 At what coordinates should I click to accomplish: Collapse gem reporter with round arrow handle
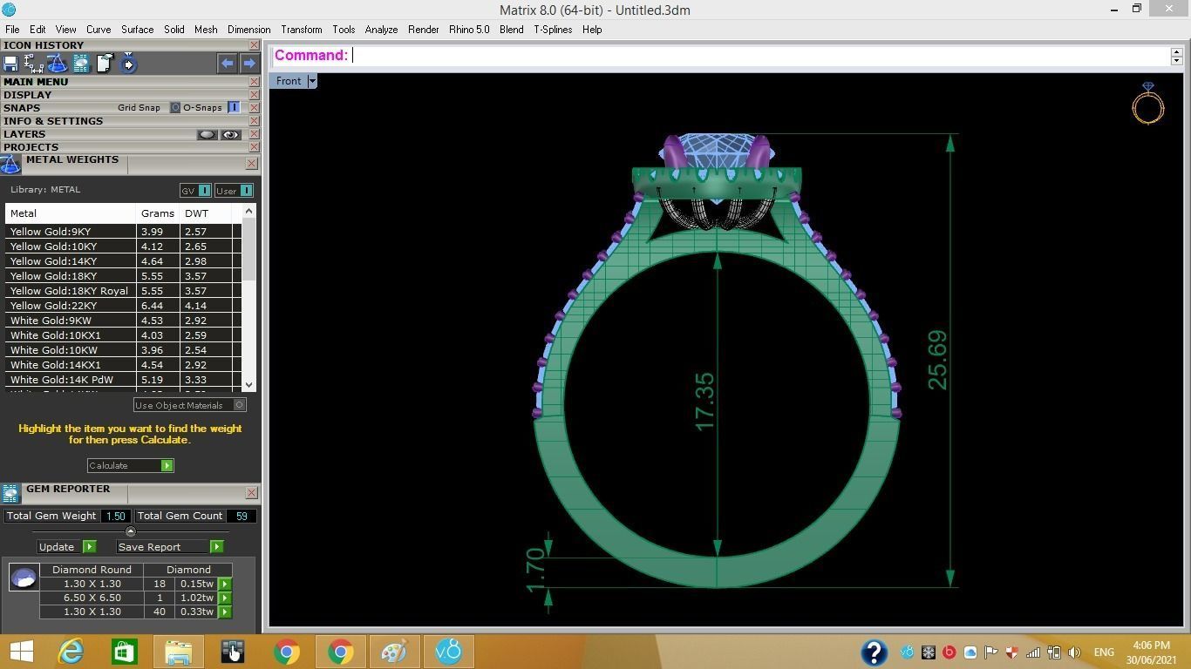(x=131, y=531)
